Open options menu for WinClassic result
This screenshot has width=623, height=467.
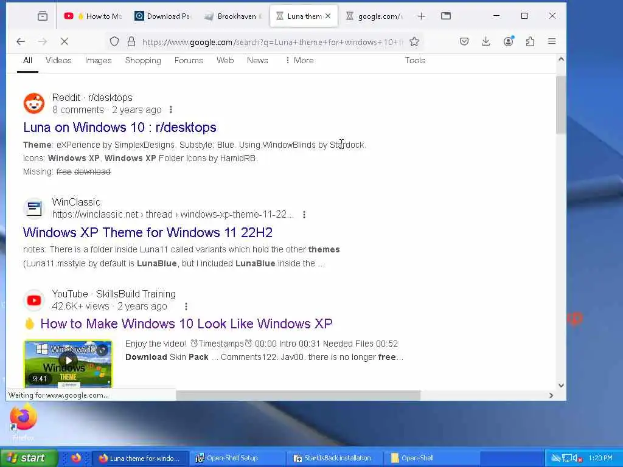304,215
